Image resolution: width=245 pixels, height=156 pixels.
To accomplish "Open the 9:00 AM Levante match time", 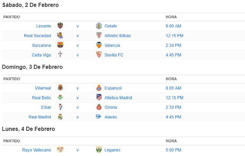I will 173,26.
